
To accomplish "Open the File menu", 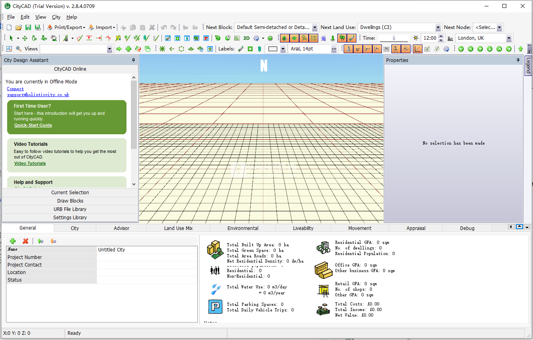I will point(11,17).
